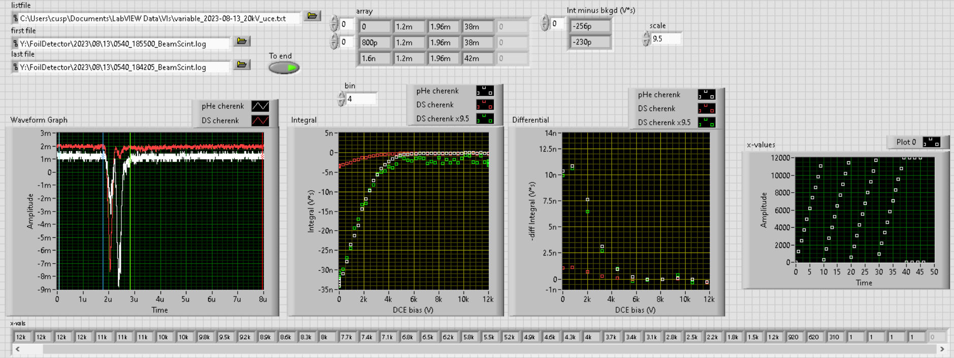Click the array column index stepper
This screenshot has height=358, width=954.
pyautogui.click(x=334, y=42)
